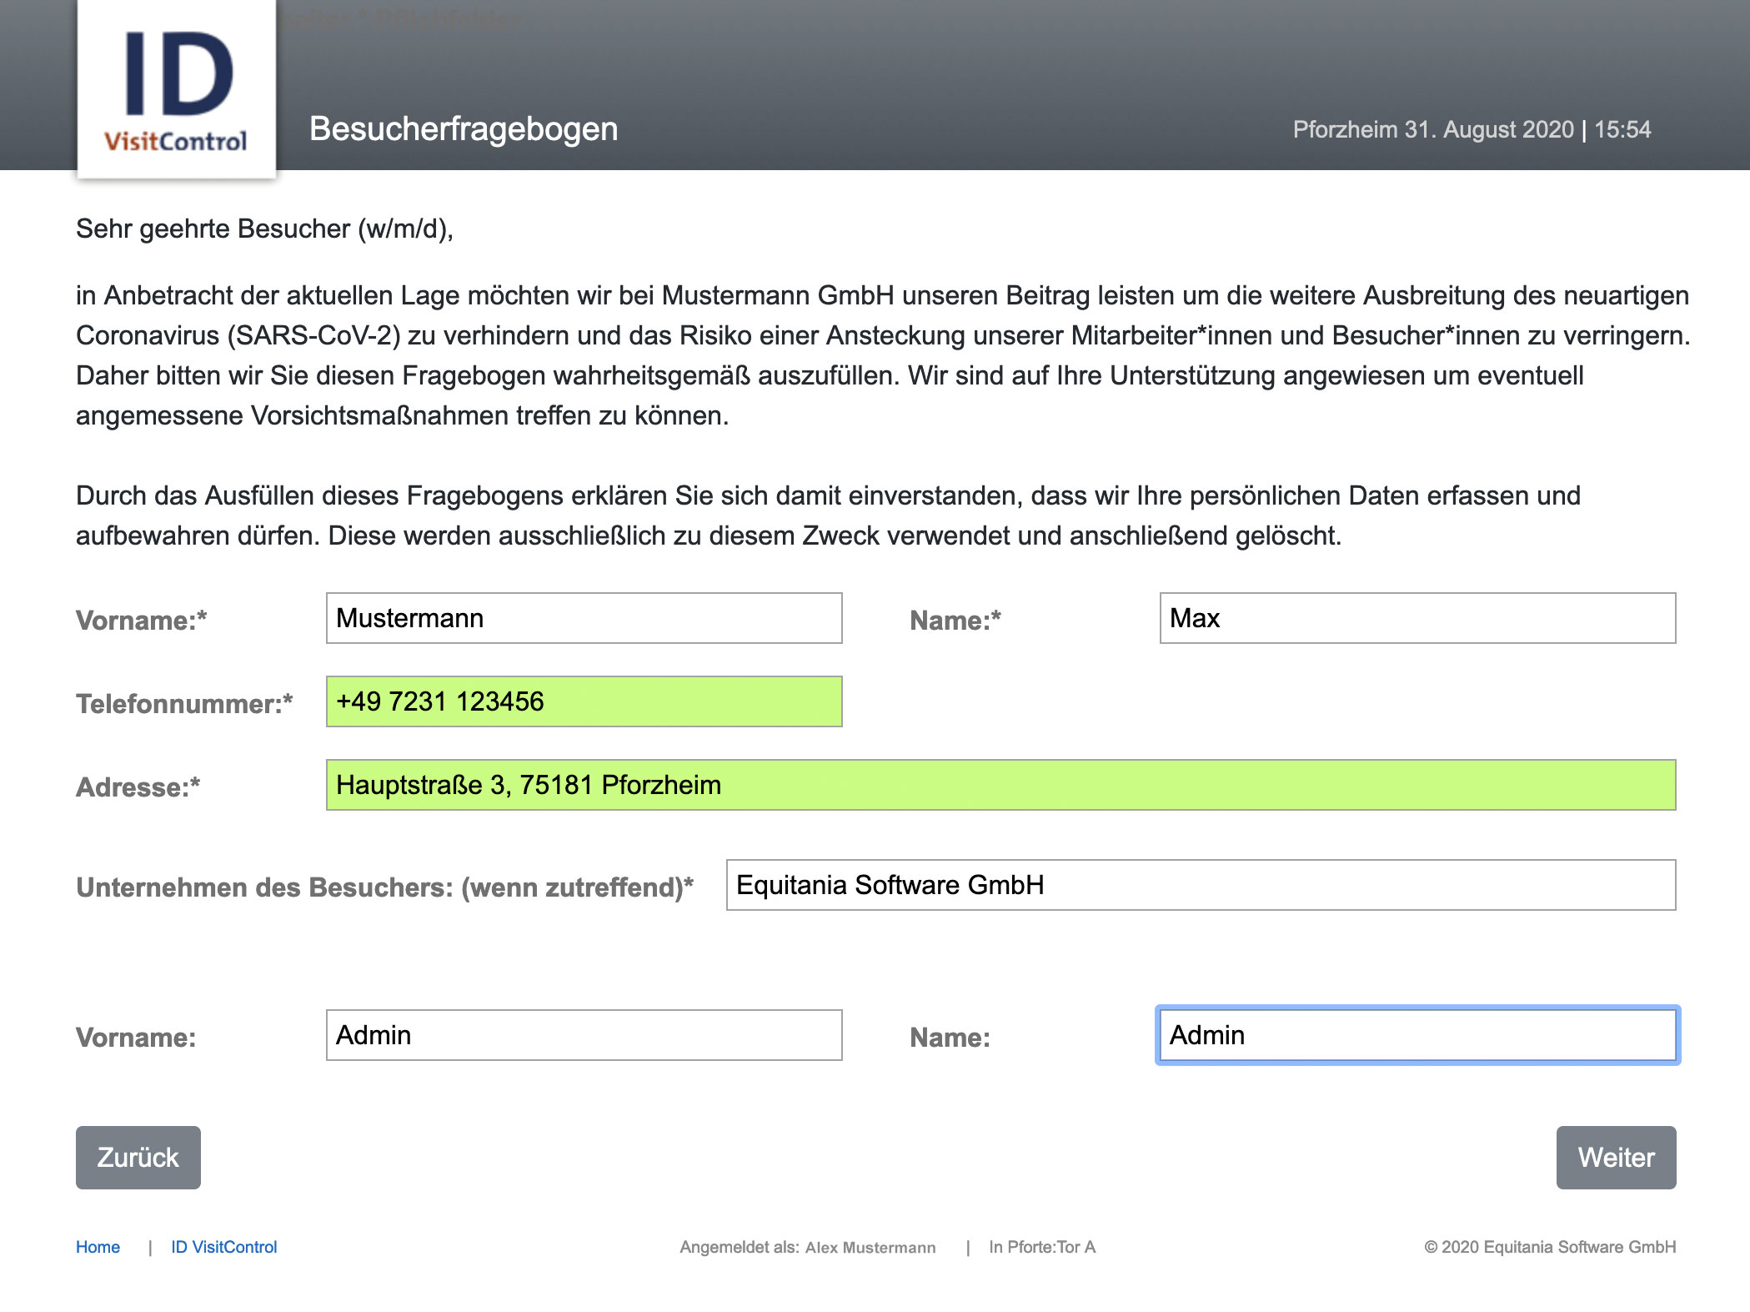This screenshot has width=1750, height=1312.
Task: Open the Home link in footer
Action: 98,1247
